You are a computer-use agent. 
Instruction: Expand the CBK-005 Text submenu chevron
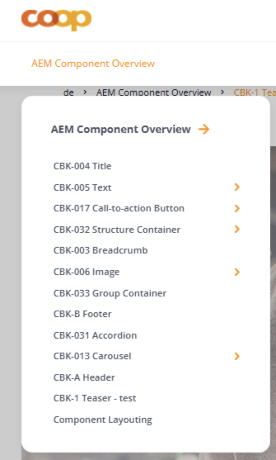[238, 187]
